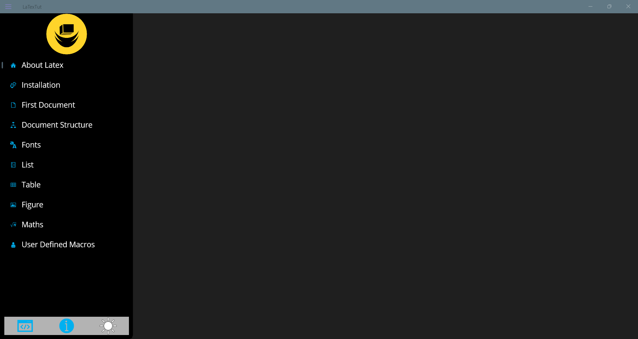Click the square root Maths icon
Image resolution: width=638 pixels, height=339 pixels.
coord(13,225)
